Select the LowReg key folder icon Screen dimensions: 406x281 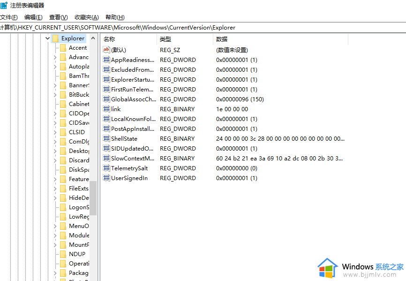(63, 217)
